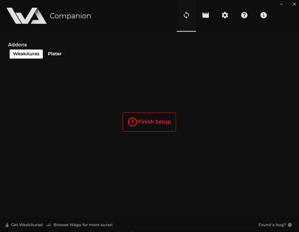This screenshot has width=299, height=232.
Task: Select the WeakAuras addon tab
Action: point(26,54)
